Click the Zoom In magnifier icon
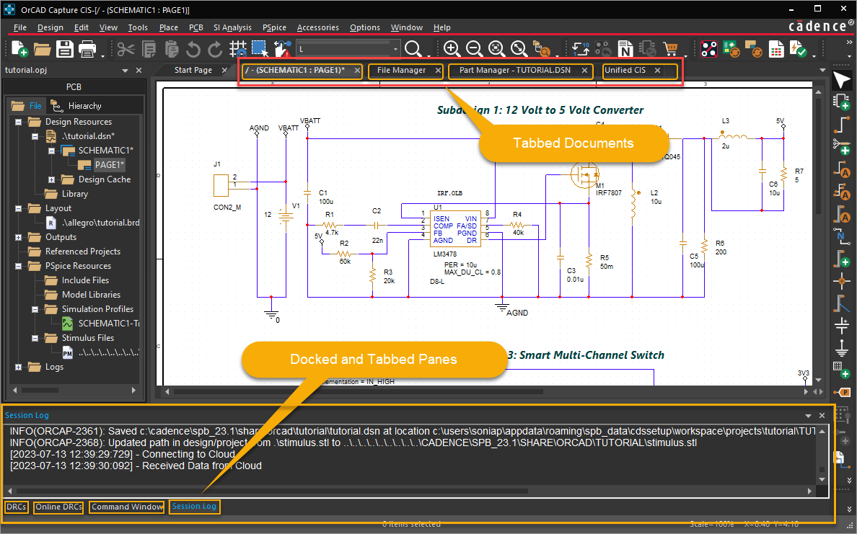 click(x=452, y=49)
